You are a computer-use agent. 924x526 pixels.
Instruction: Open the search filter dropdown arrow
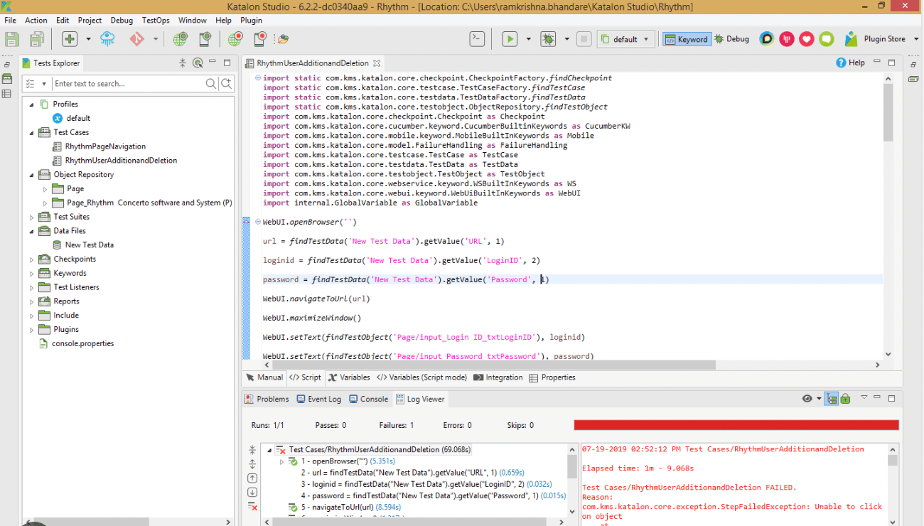tap(43, 84)
